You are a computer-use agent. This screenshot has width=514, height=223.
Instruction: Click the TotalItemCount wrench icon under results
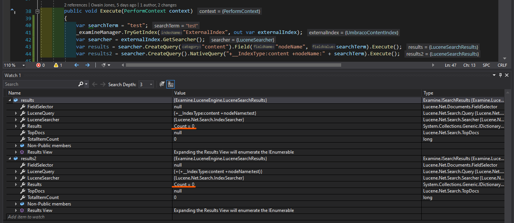(22, 139)
